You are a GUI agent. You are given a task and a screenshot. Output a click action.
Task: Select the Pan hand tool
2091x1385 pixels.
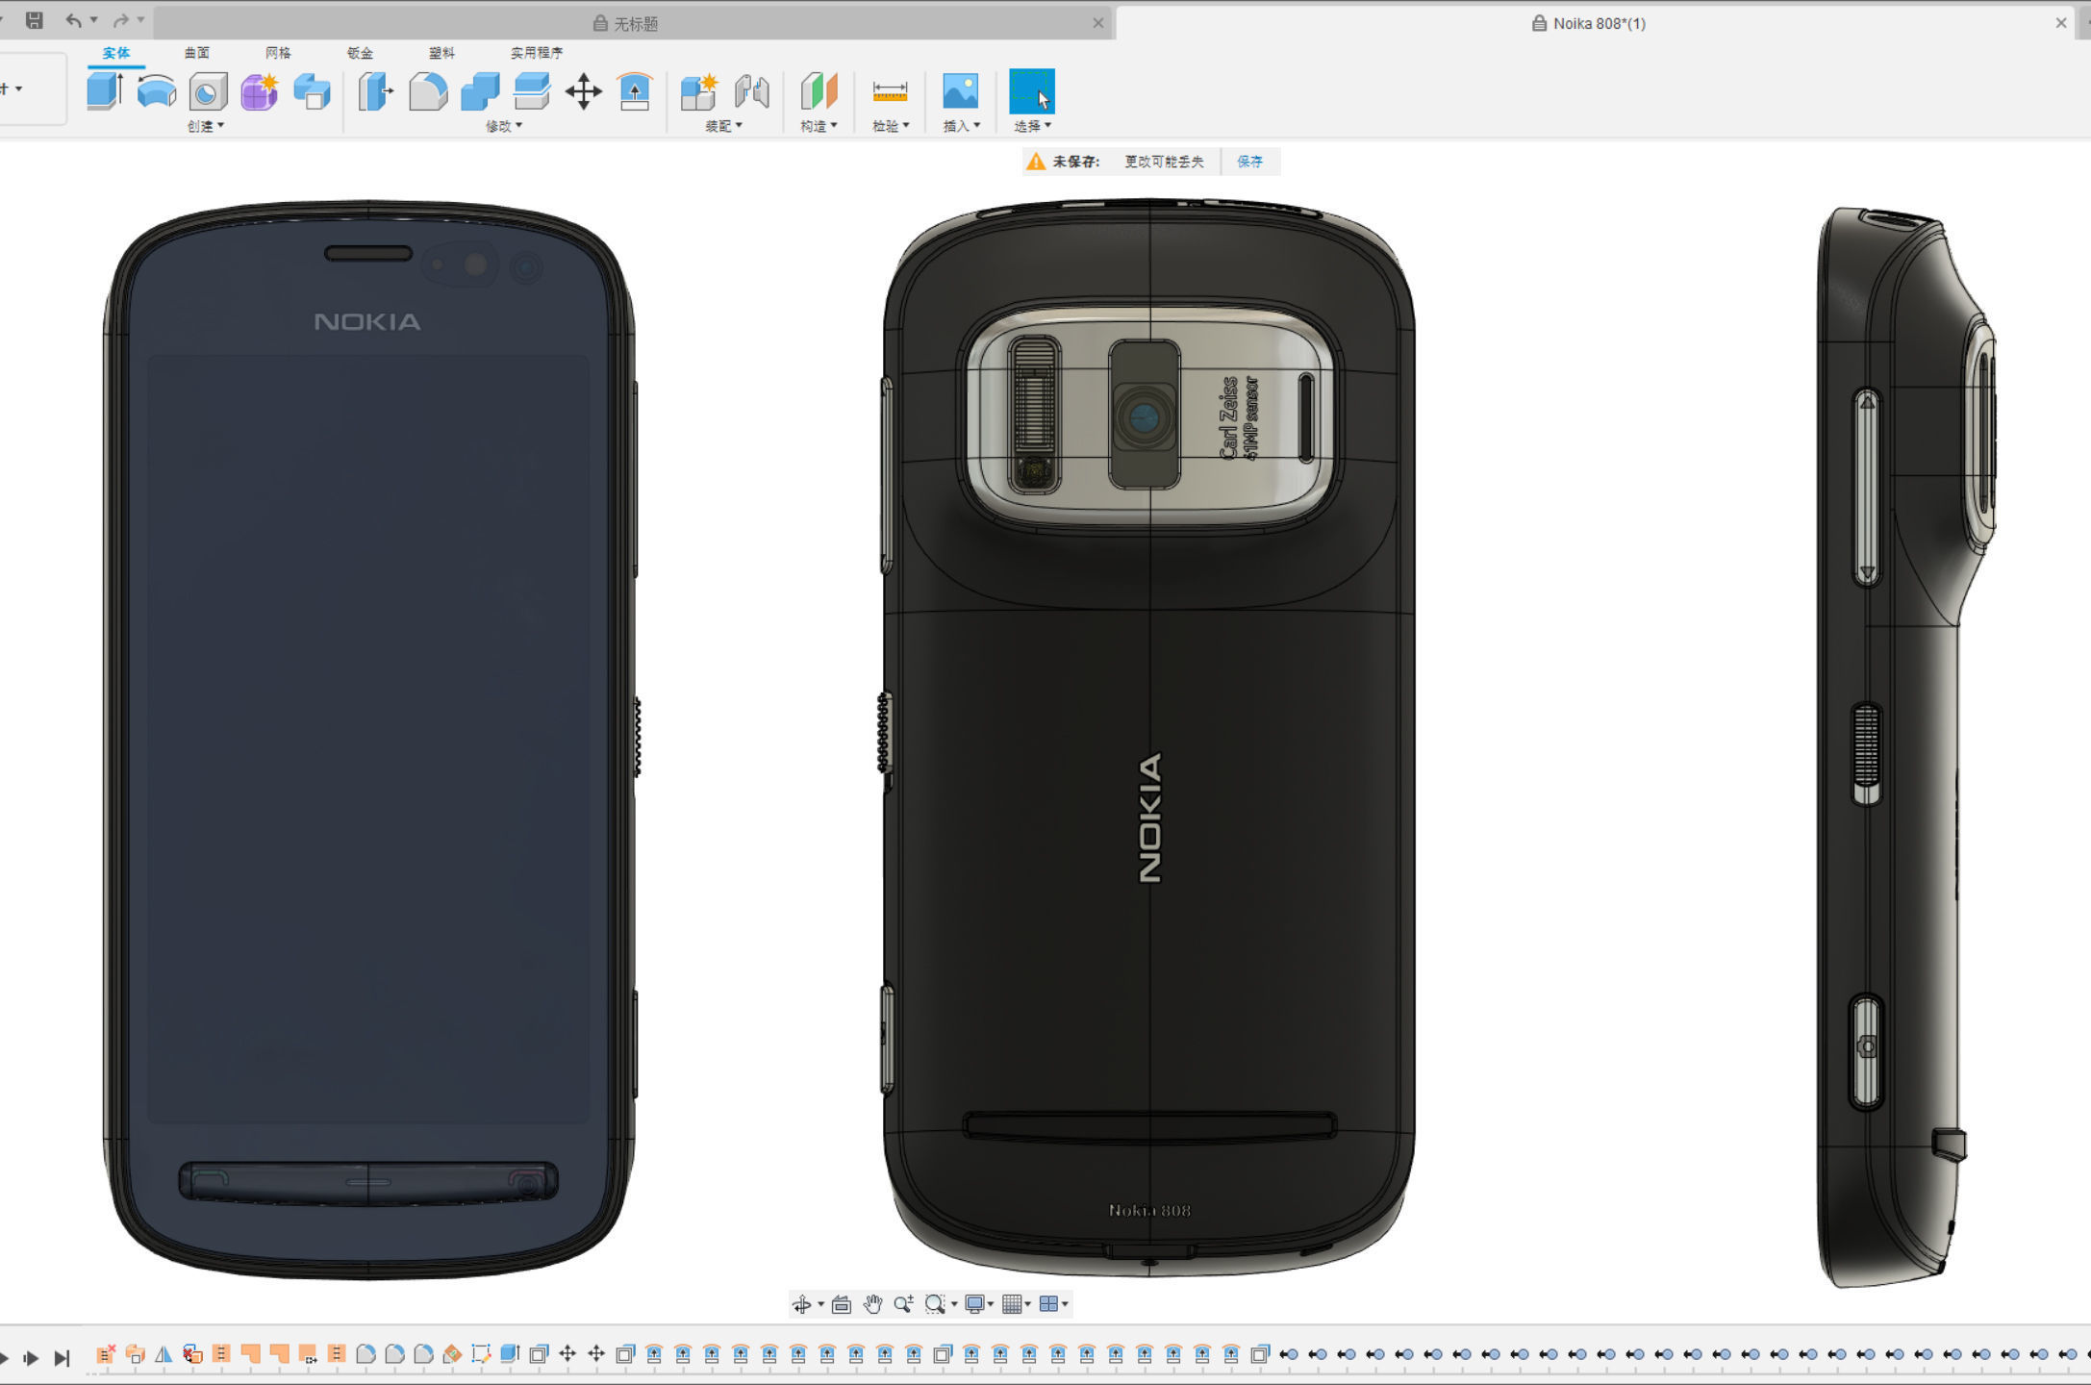pos(872,1304)
